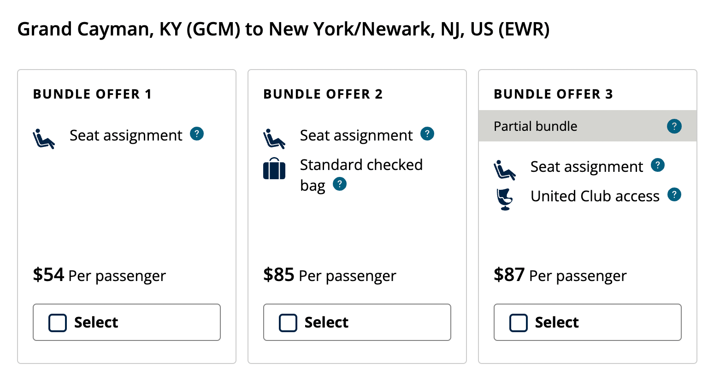Enable the Bundle Offer 3 select checkbox
The width and height of the screenshot is (708, 375).
(519, 323)
